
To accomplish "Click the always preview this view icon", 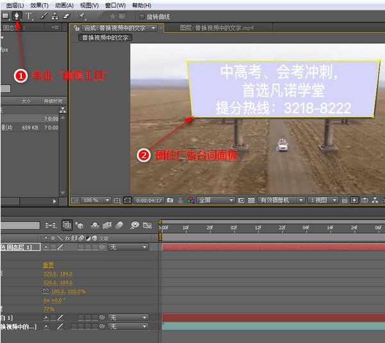I will coord(75,200).
